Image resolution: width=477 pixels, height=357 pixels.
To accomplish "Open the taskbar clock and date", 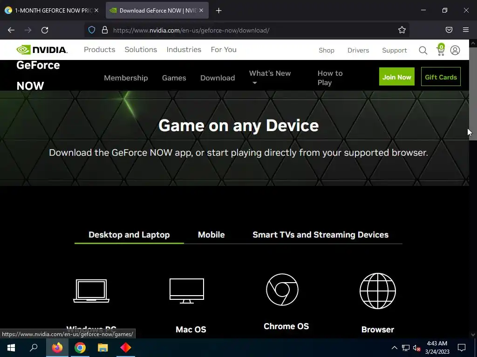I will [437, 348].
